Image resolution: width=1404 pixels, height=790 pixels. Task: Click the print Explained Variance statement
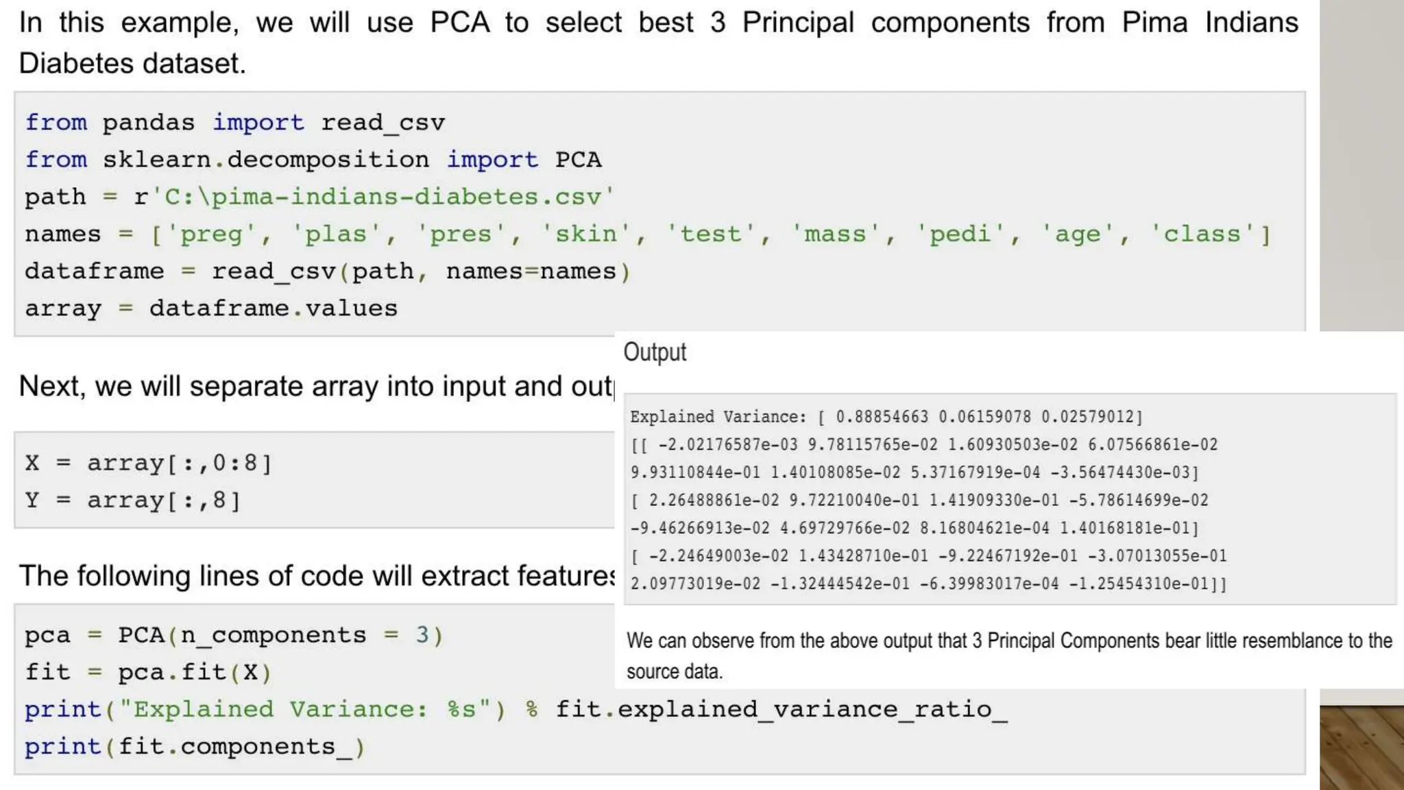516,709
